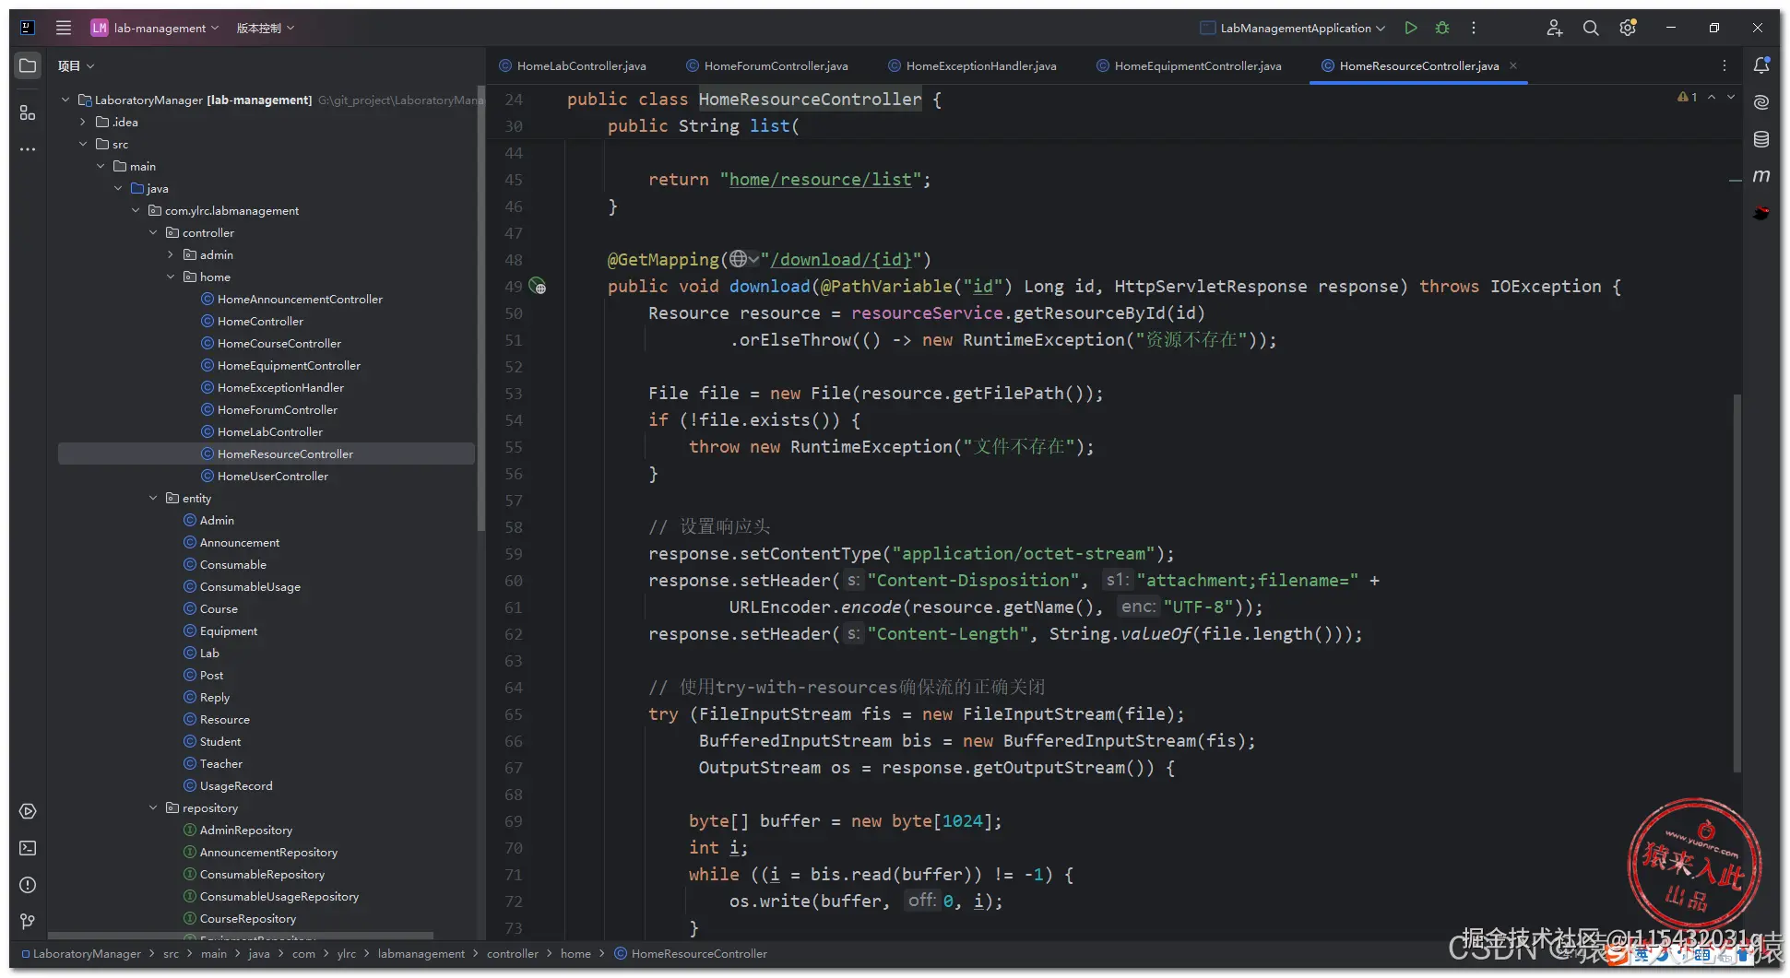Toggle the Project tool window folder button
Viewport: 1790px width, 978px height.
click(x=28, y=65)
